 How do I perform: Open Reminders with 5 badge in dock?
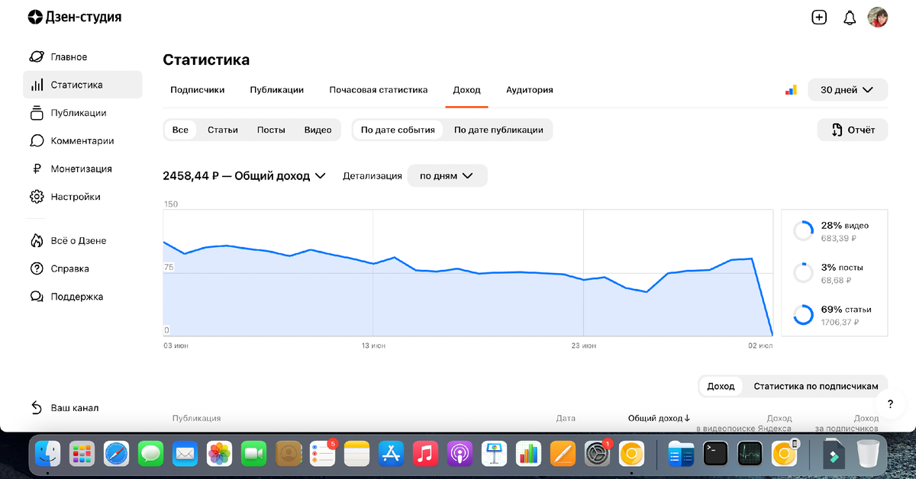coord(323,454)
